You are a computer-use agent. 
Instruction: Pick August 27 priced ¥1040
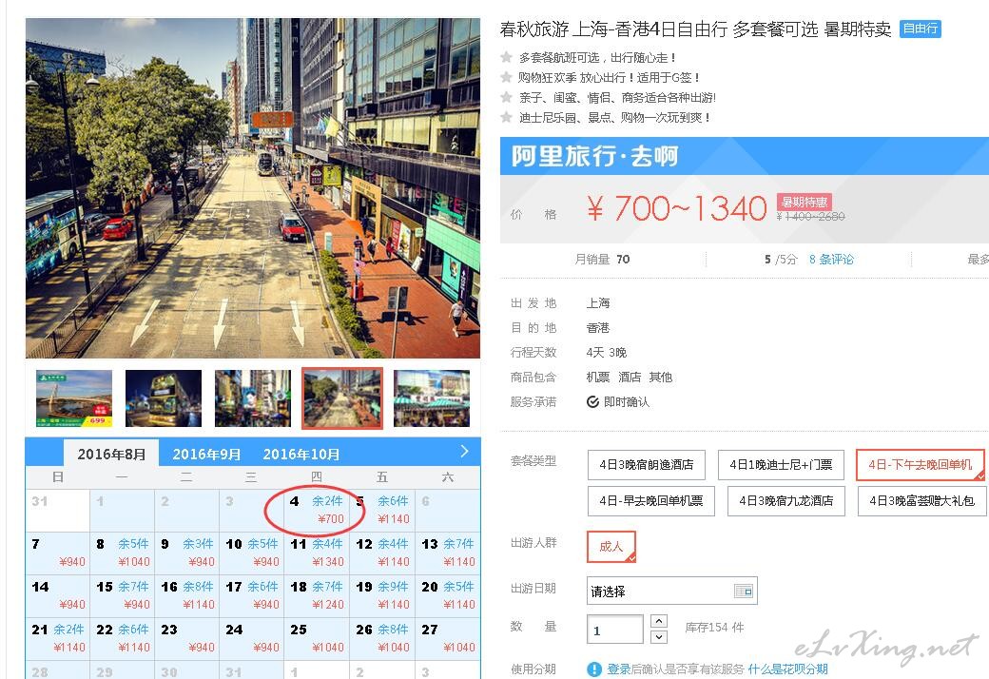tap(447, 639)
